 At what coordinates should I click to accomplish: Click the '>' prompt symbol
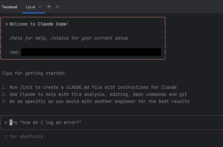(6, 122)
